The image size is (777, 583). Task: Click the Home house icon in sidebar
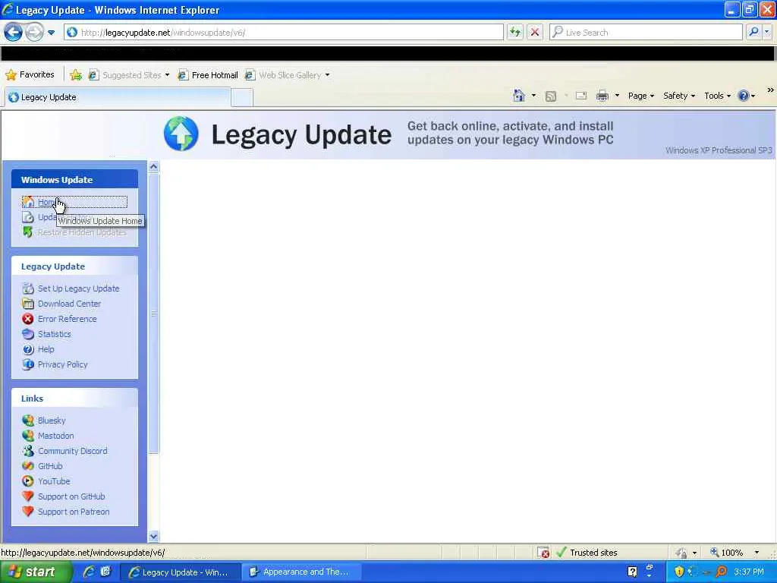28,202
